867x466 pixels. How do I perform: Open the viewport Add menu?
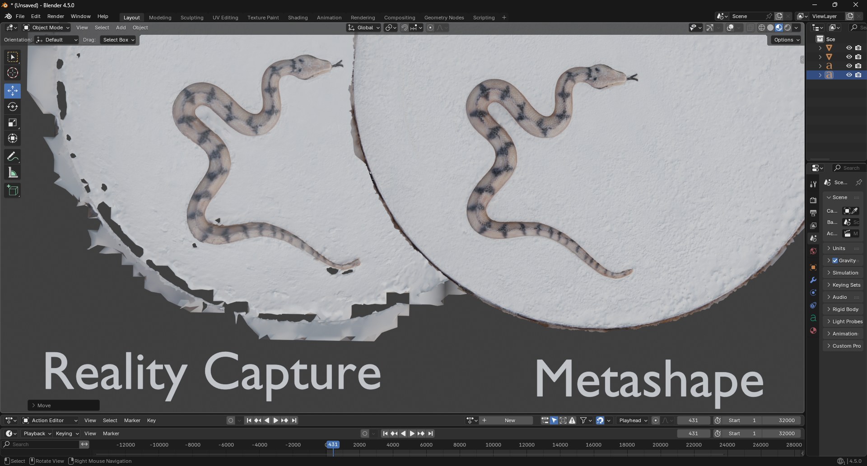[121, 28]
